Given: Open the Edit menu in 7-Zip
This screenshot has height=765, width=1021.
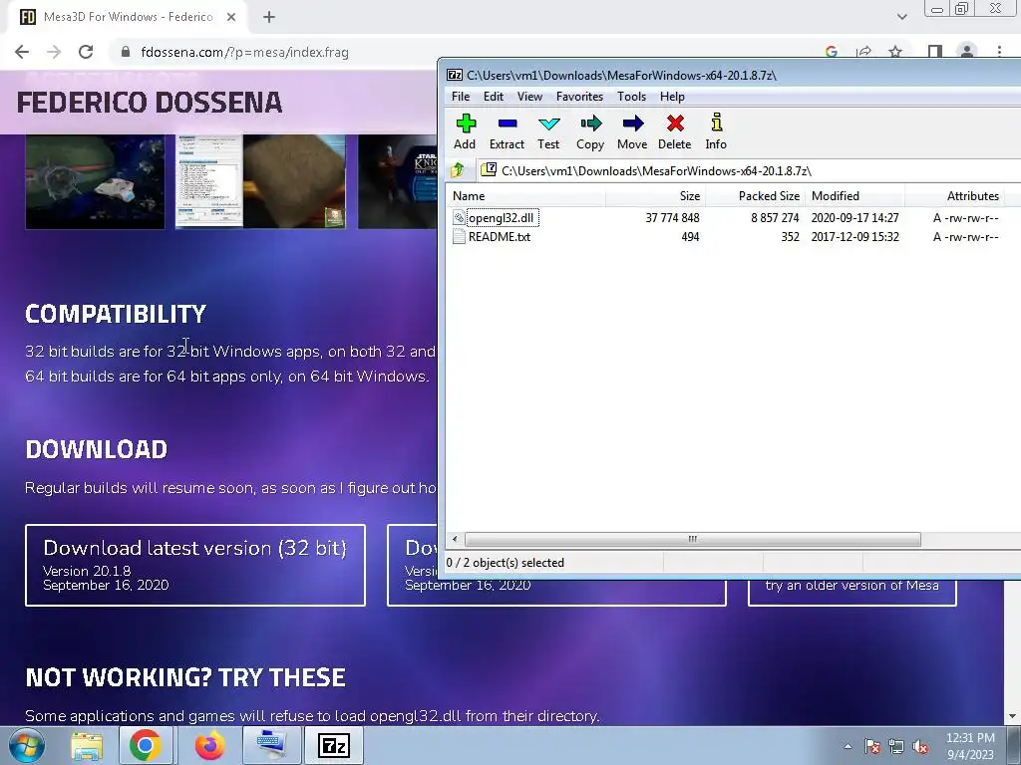Looking at the screenshot, I should (x=493, y=97).
